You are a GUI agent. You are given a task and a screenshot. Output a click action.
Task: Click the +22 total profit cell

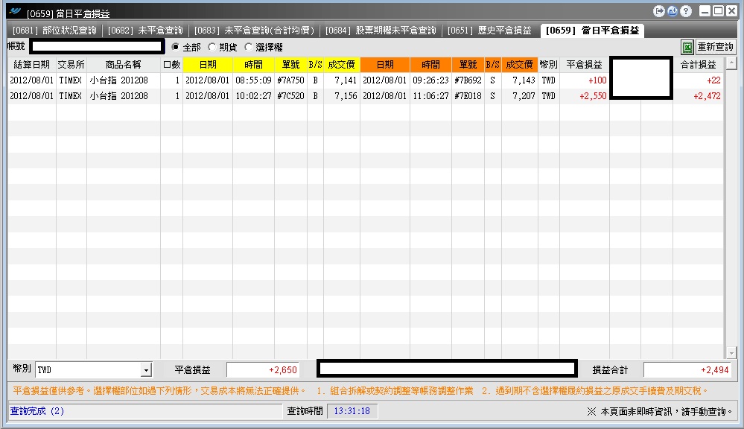[698, 80]
